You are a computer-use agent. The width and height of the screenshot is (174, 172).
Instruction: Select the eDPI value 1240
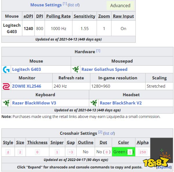[28, 28]
